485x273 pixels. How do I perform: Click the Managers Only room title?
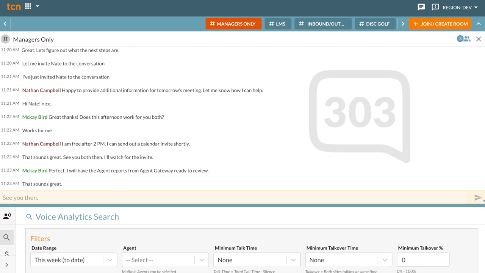point(33,39)
